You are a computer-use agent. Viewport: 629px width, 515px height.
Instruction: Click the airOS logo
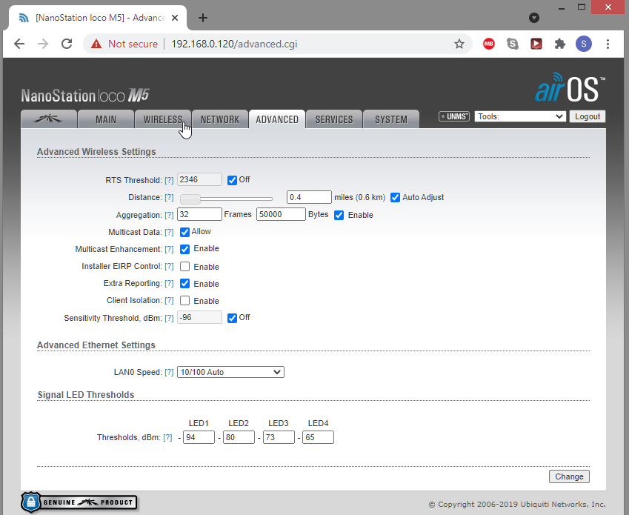click(570, 87)
